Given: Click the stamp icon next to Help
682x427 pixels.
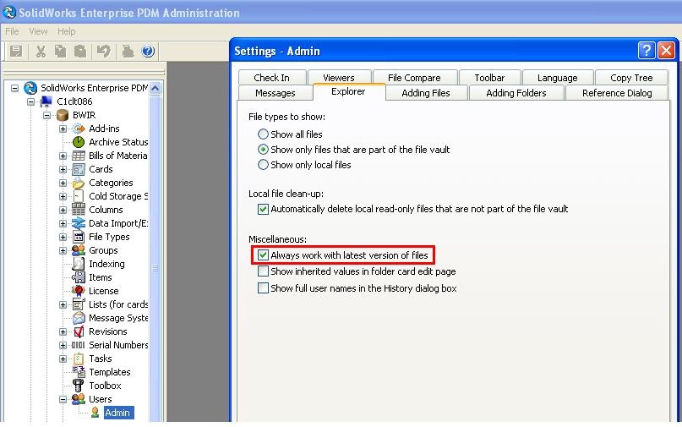Looking at the screenshot, I should (128, 52).
